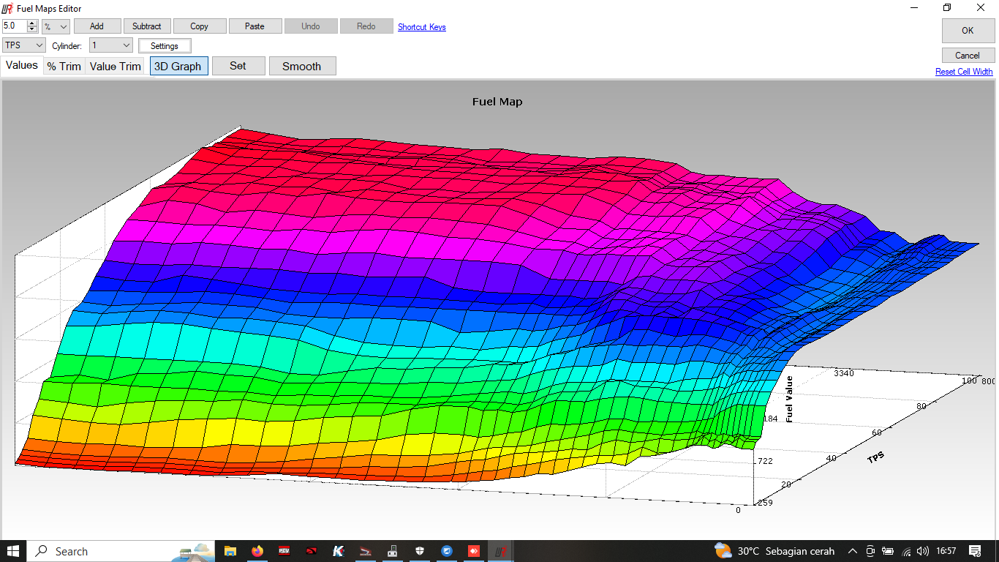This screenshot has width=999, height=562.
Task: Switch to the % Trim tab
Action: tap(64, 66)
